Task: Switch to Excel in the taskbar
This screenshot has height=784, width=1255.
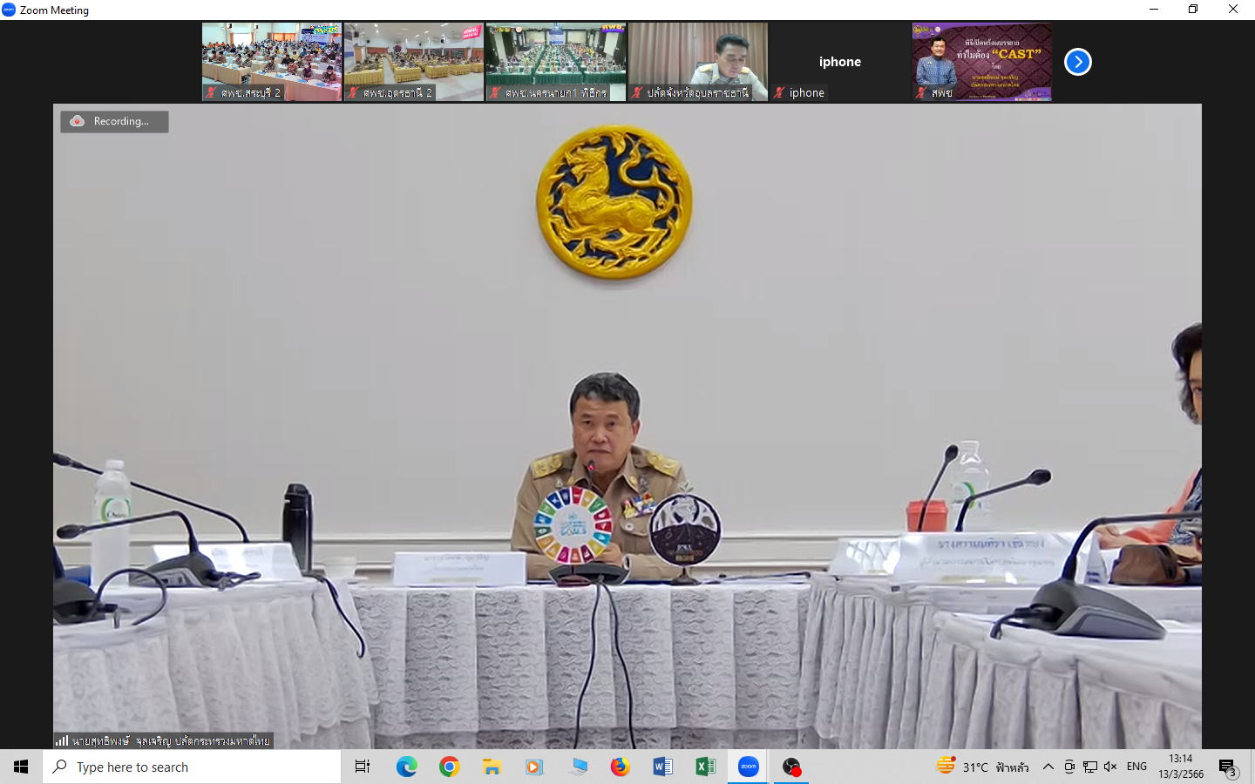Action: pyautogui.click(x=705, y=767)
